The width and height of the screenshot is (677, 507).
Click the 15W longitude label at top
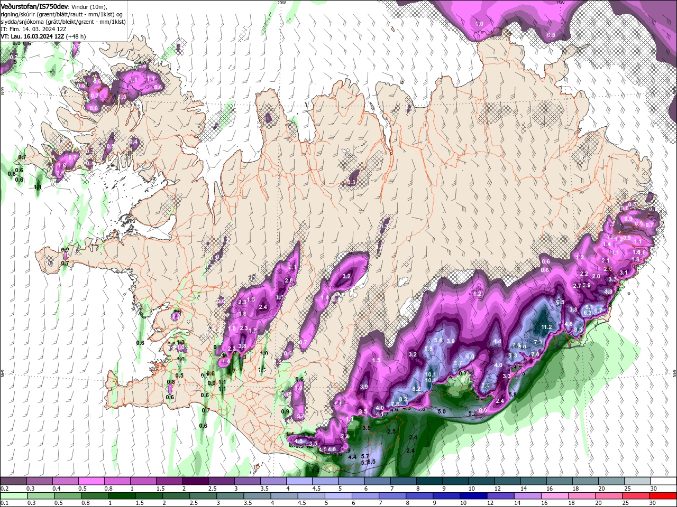(561, 3)
